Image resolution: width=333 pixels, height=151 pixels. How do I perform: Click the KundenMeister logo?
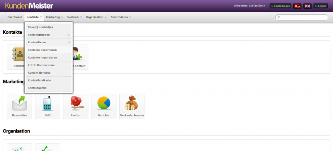click(x=29, y=6)
